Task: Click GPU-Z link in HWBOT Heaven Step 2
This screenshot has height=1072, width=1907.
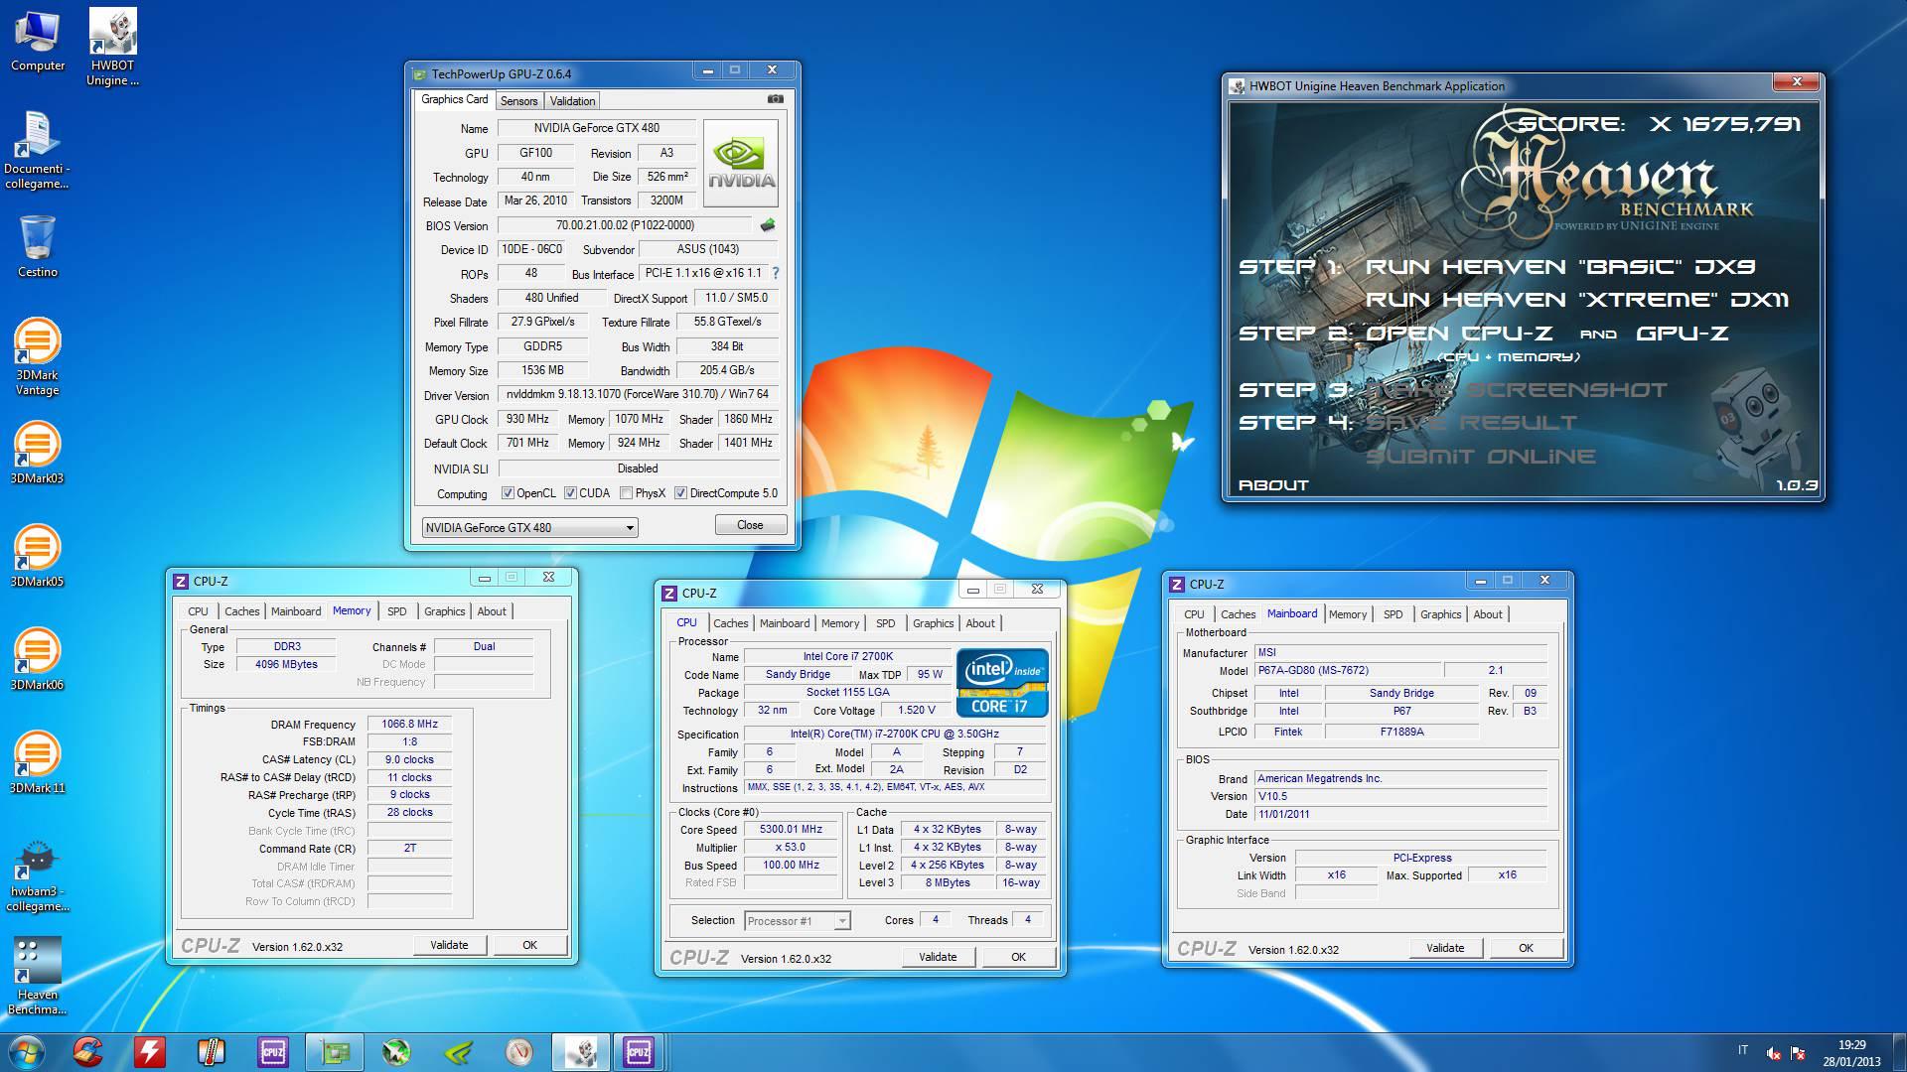Action: 1683,334
